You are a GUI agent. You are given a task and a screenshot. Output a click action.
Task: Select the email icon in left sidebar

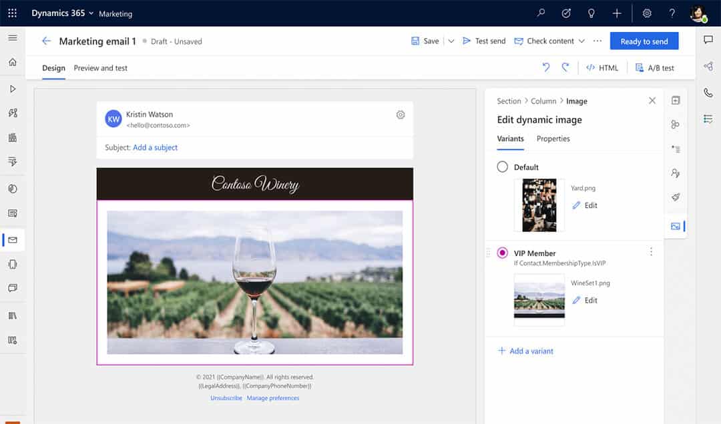click(13, 240)
